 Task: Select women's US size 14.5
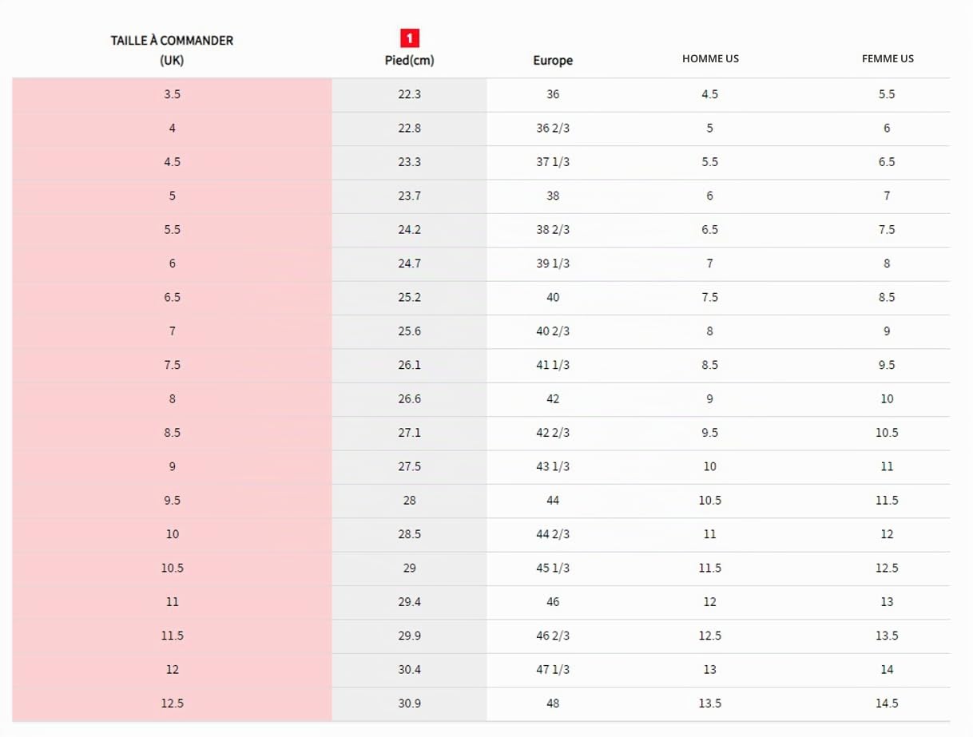(887, 704)
